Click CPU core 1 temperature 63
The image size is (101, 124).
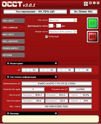(34, 70)
